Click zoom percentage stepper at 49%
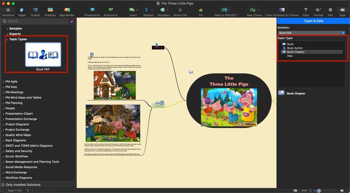Screen dimensions: 350x193 pyautogui.click(x=310, y=191)
